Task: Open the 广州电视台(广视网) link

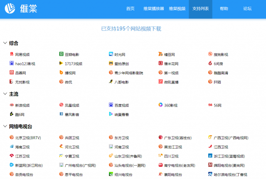Action: 80,165
